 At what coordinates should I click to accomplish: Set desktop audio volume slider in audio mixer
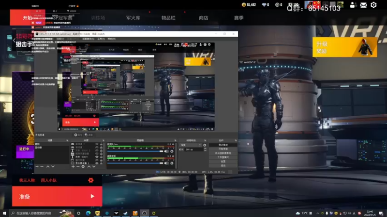135,163
